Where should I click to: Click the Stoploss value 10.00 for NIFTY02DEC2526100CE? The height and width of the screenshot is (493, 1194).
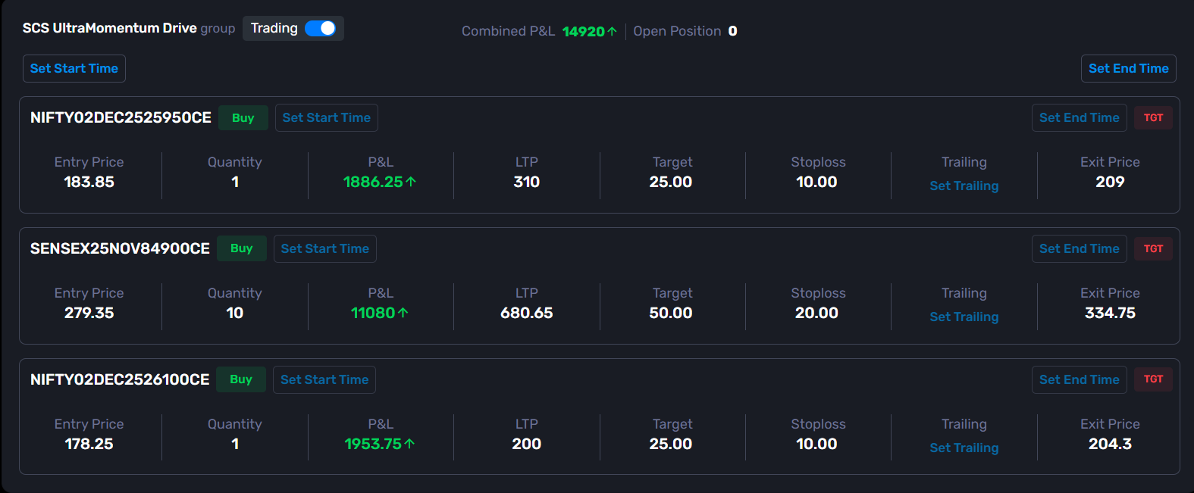[x=816, y=444]
